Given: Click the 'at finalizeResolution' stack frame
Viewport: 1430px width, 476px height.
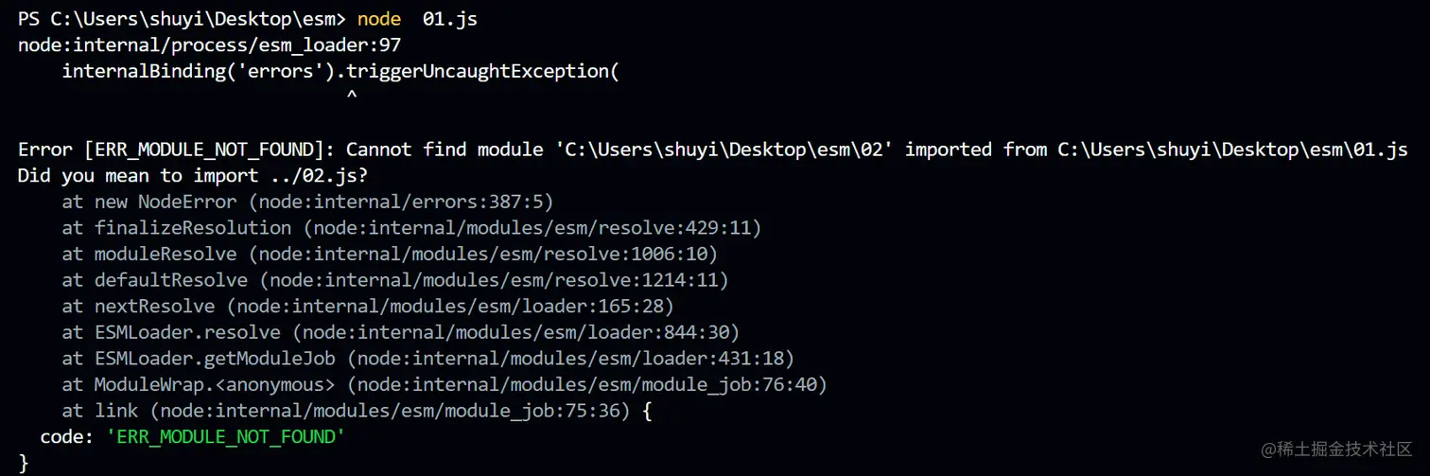Looking at the screenshot, I should (x=411, y=228).
